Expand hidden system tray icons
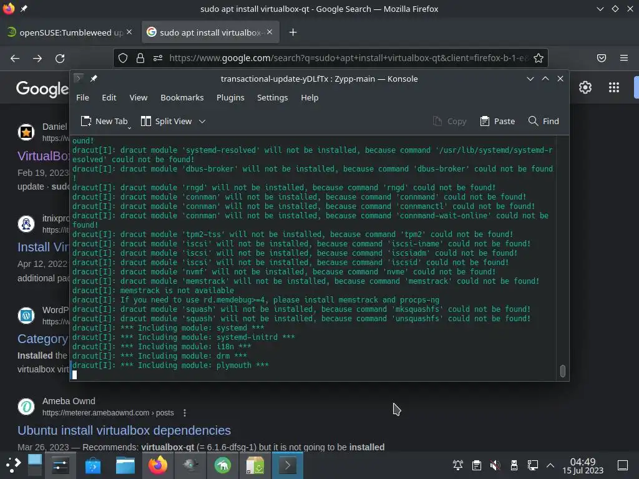This screenshot has width=639, height=479. (550, 465)
